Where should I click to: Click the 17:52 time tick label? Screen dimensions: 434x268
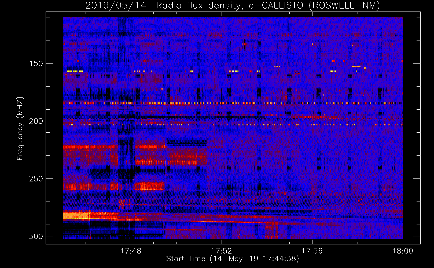[221, 251]
